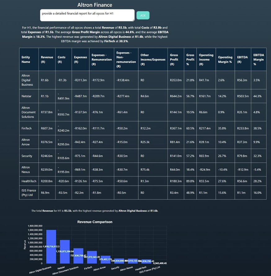Screen dimensions: 271x276
Task: Click Netstar EBITDA value R503.5m
Action: click(243, 96)
